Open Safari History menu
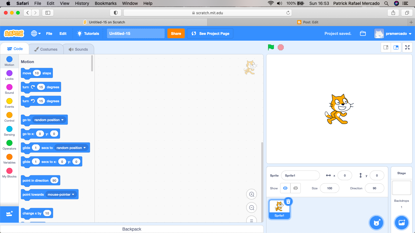This screenshot has height=233, width=415. [x=82, y=3]
